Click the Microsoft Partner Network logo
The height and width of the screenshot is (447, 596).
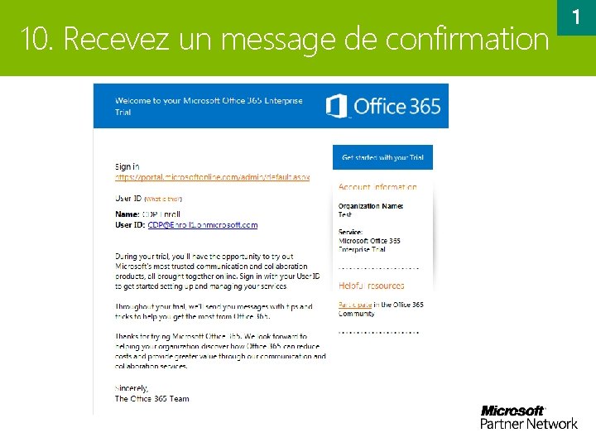[x=529, y=417]
